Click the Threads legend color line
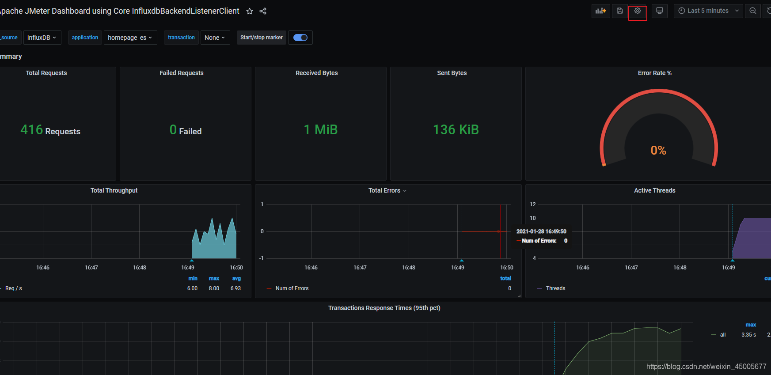Image resolution: width=771 pixels, height=375 pixels. [x=539, y=288]
